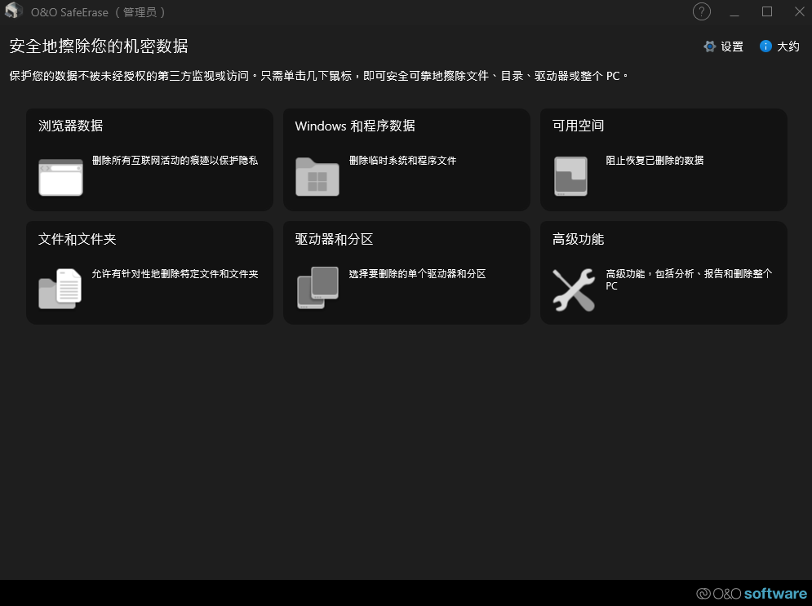The height and width of the screenshot is (606, 812).
Task: Close the SafeErase window
Action: pyautogui.click(x=800, y=11)
